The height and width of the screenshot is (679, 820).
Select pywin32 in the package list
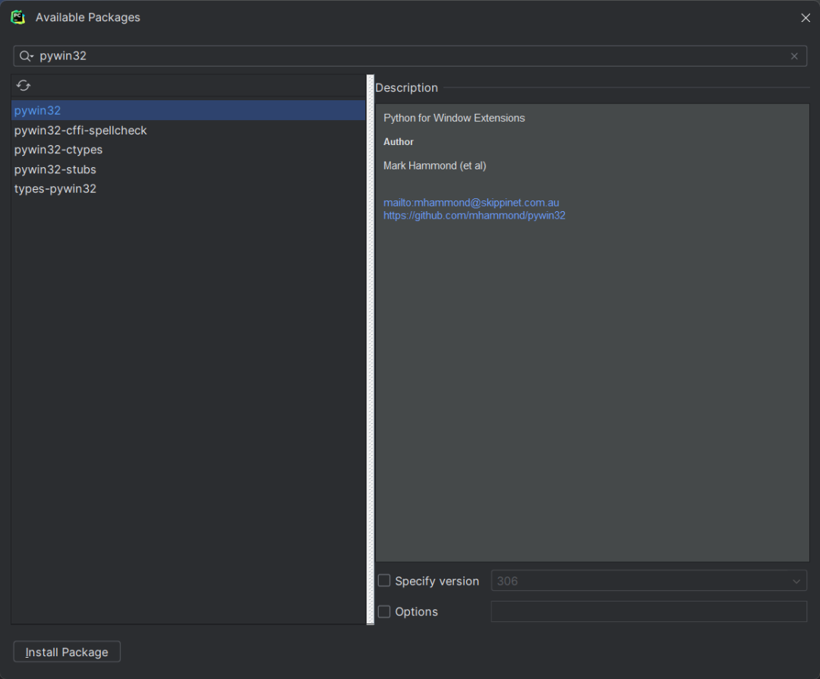188,110
